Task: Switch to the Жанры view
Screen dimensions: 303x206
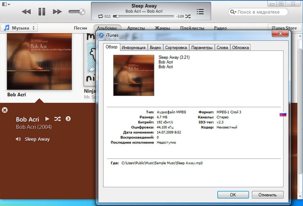Action: tap(162, 28)
